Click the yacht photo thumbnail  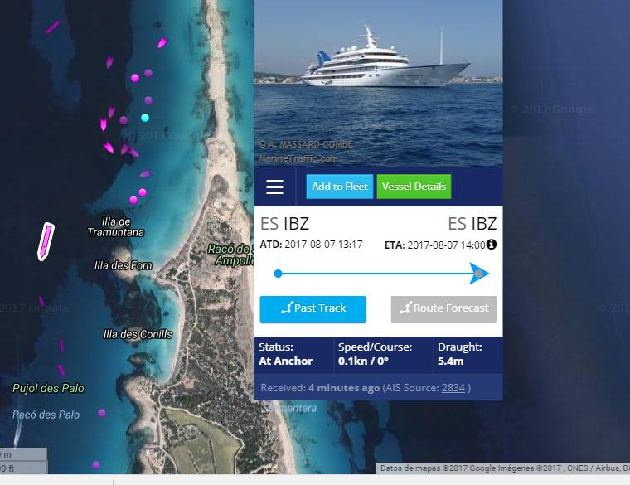tap(379, 83)
